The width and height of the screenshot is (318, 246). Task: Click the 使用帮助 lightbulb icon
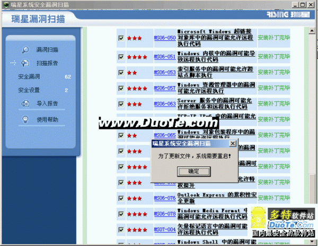click(25, 119)
